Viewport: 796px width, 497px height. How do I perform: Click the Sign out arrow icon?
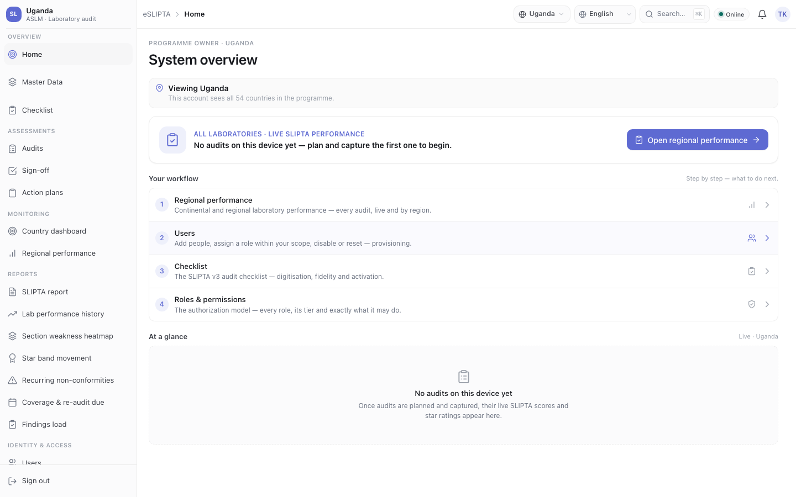click(12, 481)
